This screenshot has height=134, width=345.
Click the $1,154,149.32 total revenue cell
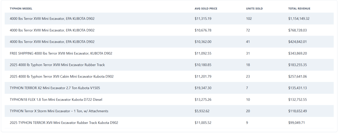(x=299, y=19)
